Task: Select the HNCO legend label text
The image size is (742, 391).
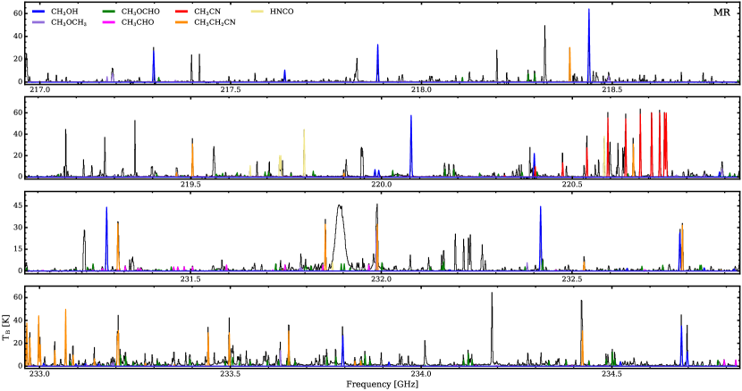Action: 282,12
